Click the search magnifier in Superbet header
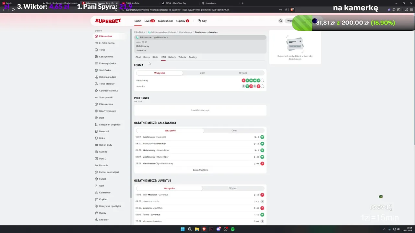The width and height of the screenshot is (415, 233). pyautogui.click(x=281, y=21)
